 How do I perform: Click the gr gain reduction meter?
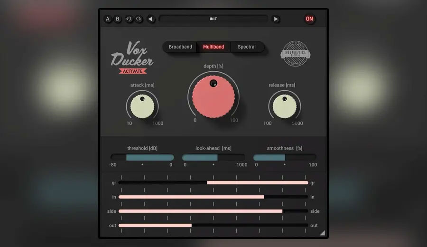click(x=213, y=183)
